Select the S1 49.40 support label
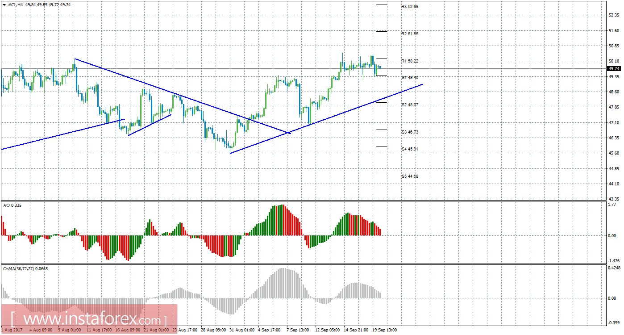Viewport: 624px width, 335px height. (410, 77)
